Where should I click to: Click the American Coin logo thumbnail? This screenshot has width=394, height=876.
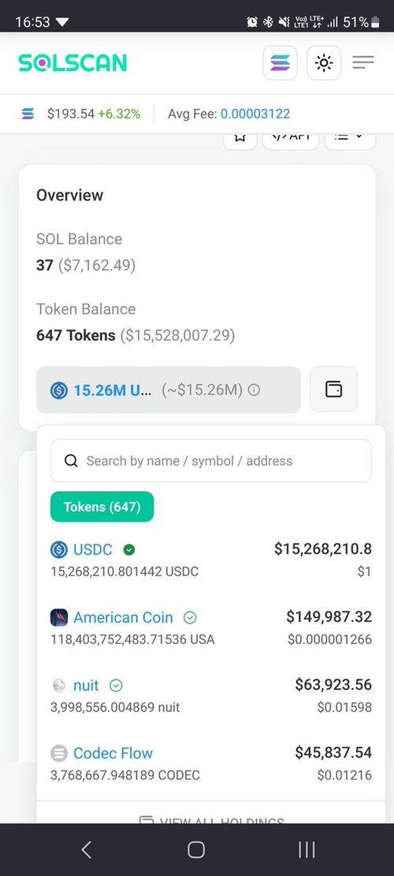59,617
